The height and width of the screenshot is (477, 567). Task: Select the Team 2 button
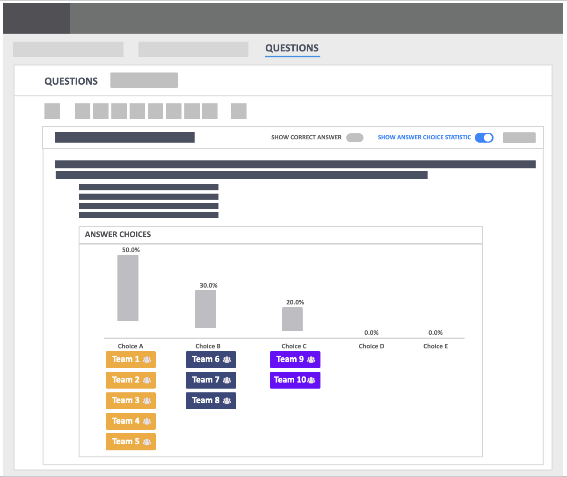(131, 380)
